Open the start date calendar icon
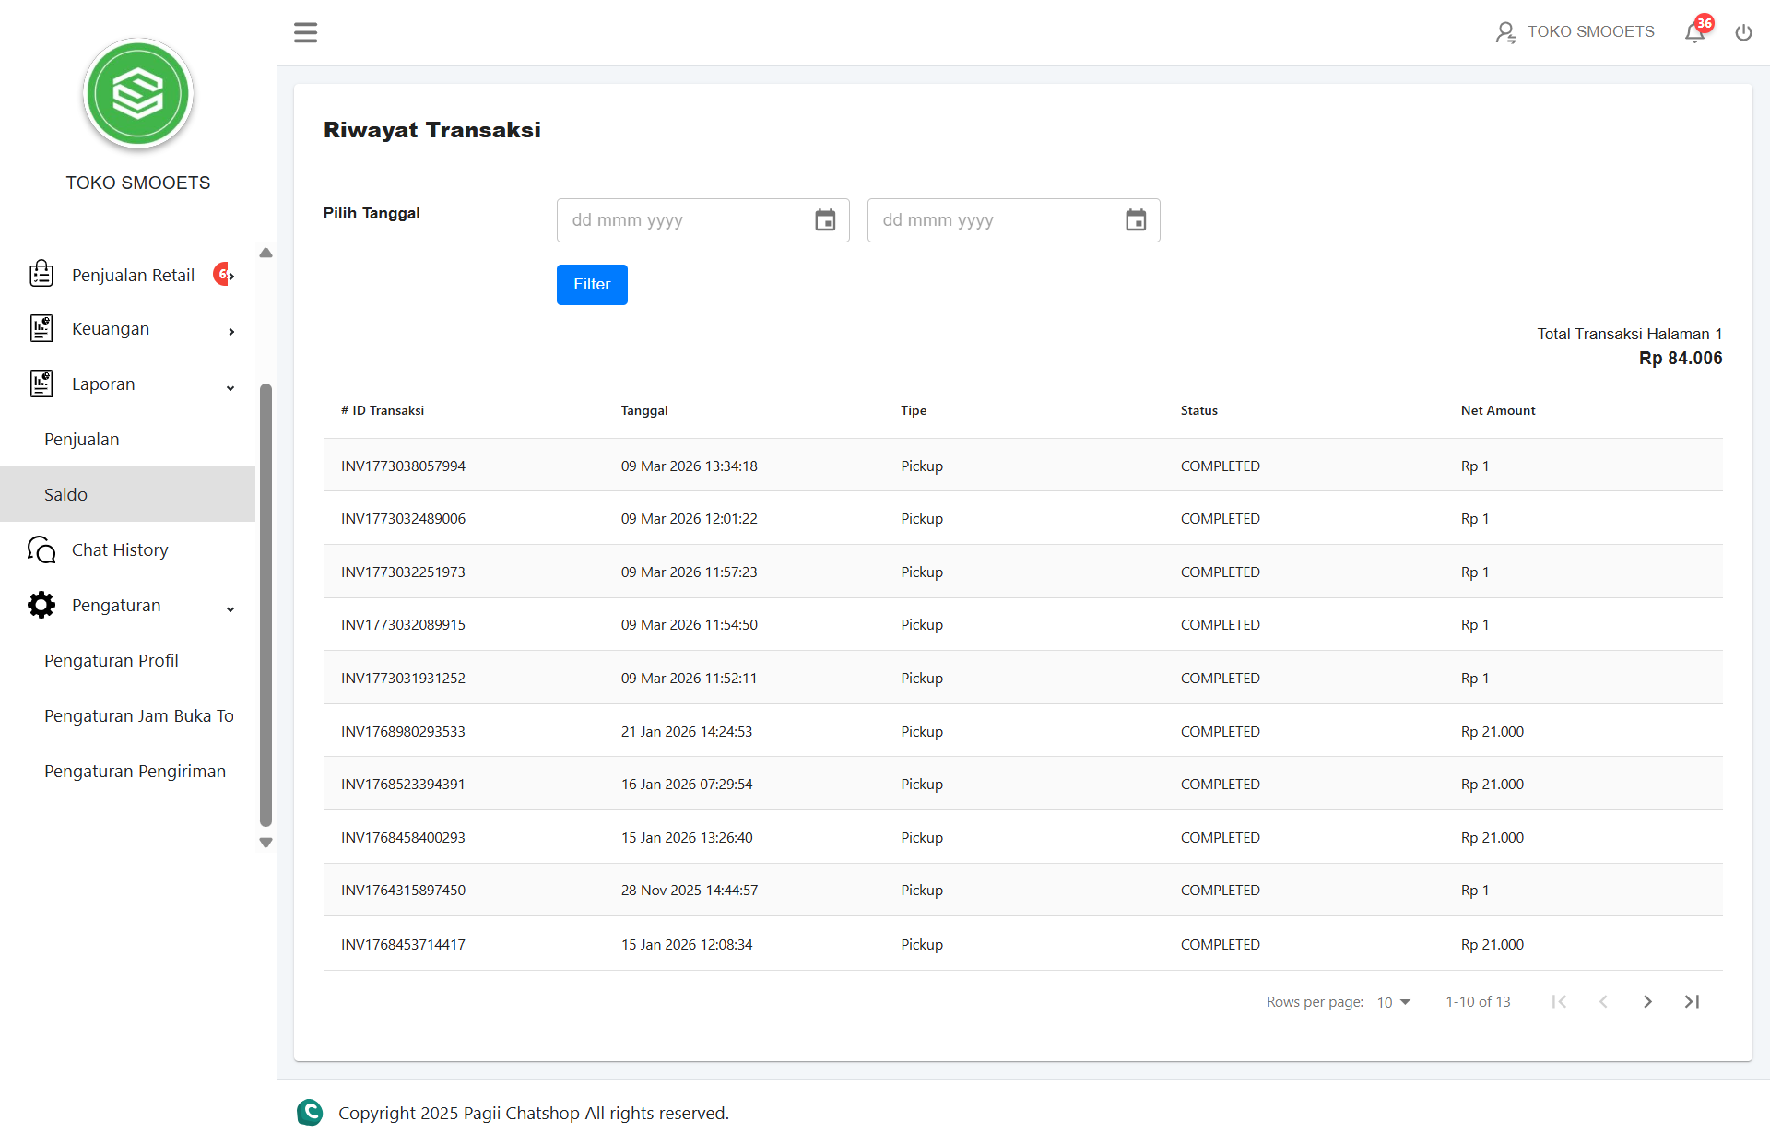The height and width of the screenshot is (1145, 1770). [825, 220]
